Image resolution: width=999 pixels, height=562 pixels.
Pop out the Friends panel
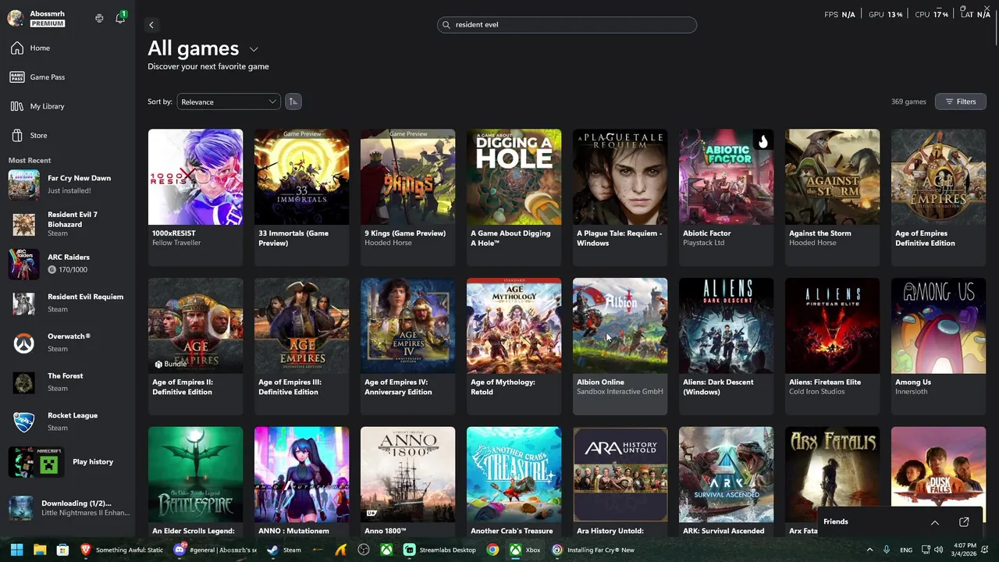964,522
